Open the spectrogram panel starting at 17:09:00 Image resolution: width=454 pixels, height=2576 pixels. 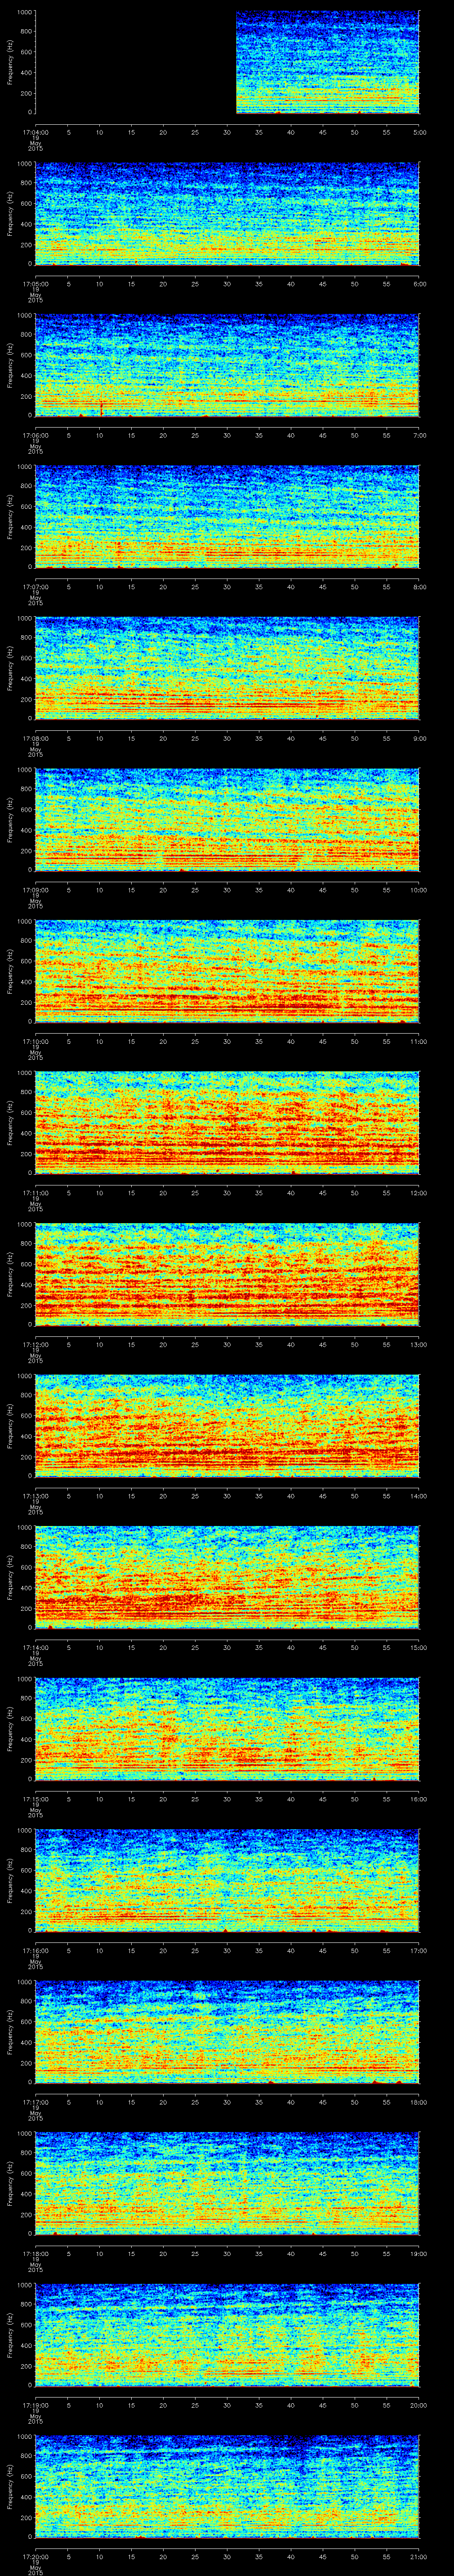click(227, 819)
